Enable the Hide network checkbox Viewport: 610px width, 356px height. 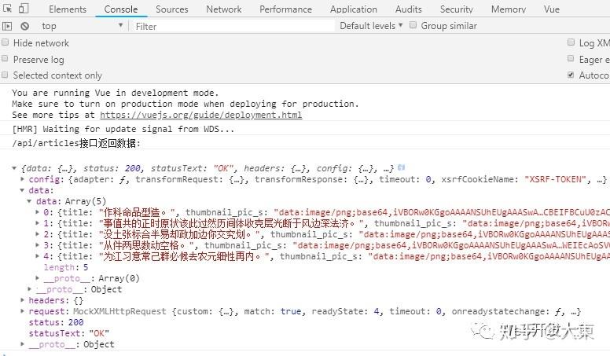[6, 43]
